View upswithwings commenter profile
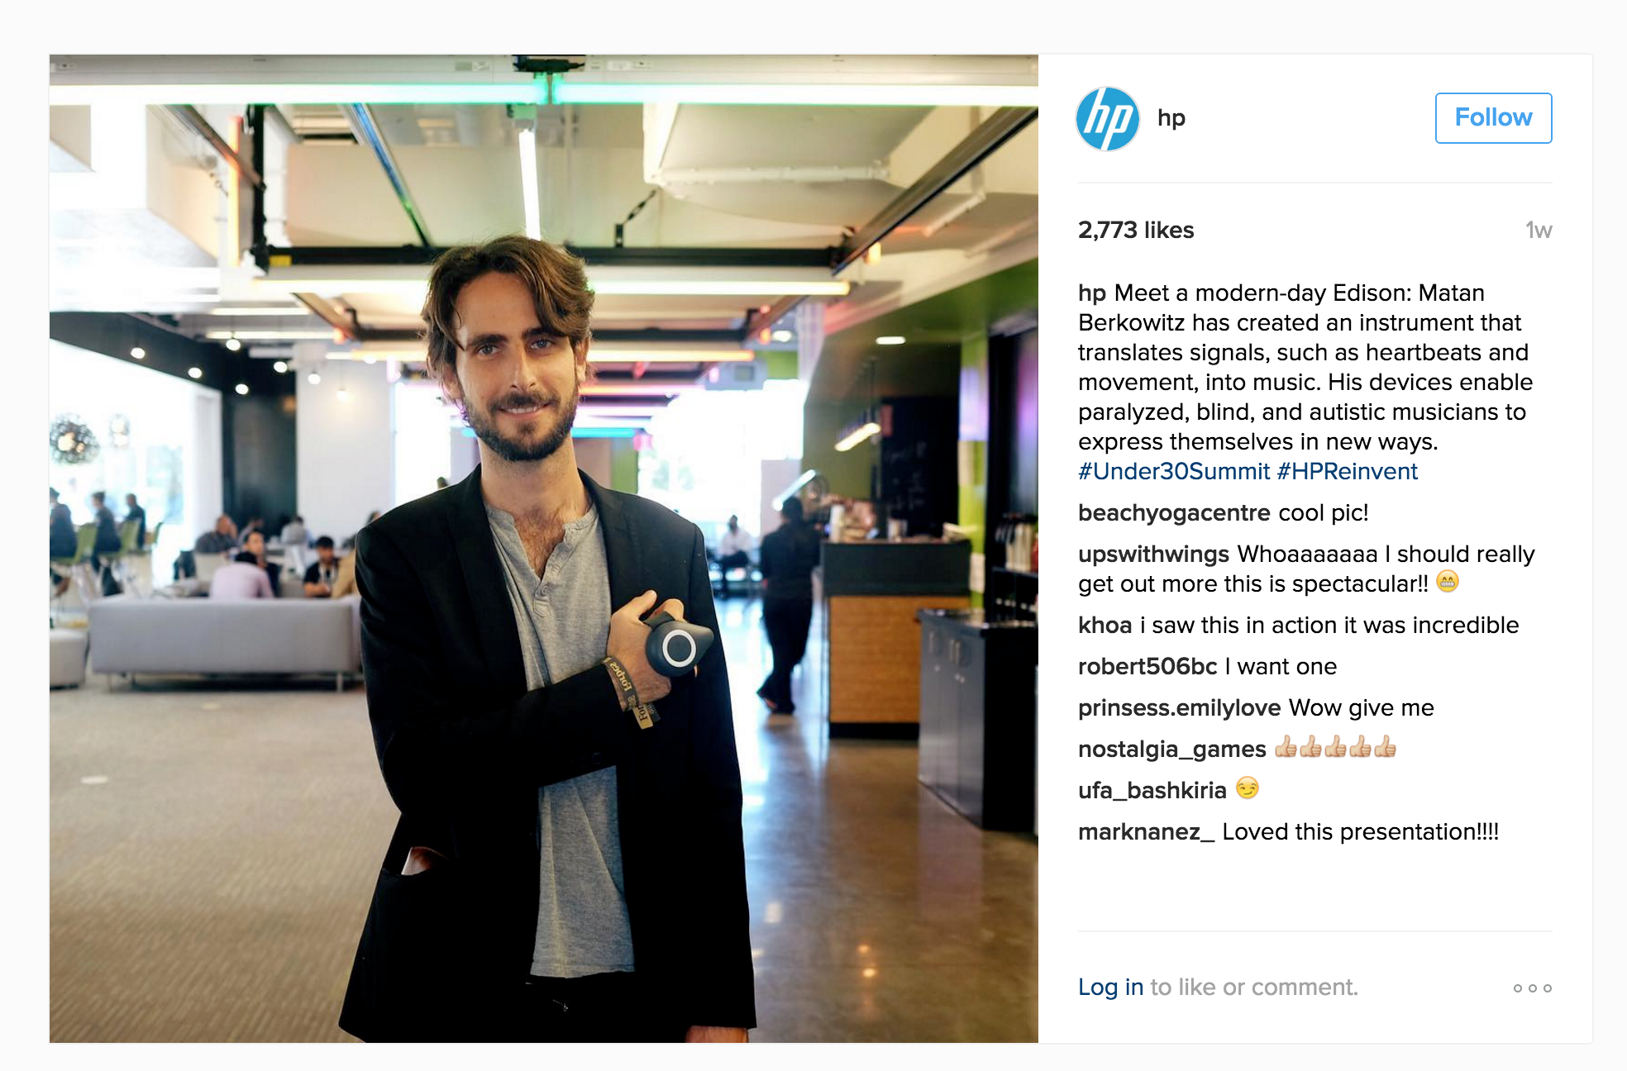This screenshot has height=1071, width=1627. pos(1153,554)
